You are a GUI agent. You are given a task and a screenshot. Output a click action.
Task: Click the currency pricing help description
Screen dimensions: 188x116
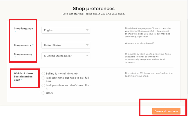[x=149, y=58]
